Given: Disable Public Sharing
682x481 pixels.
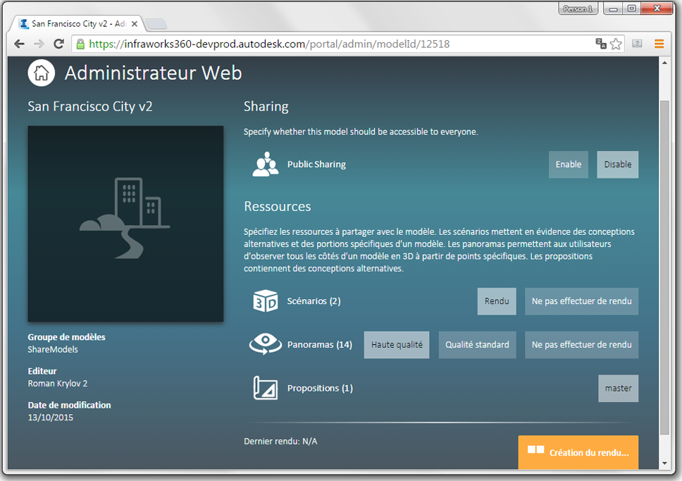Looking at the screenshot, I should click(617, 164).
